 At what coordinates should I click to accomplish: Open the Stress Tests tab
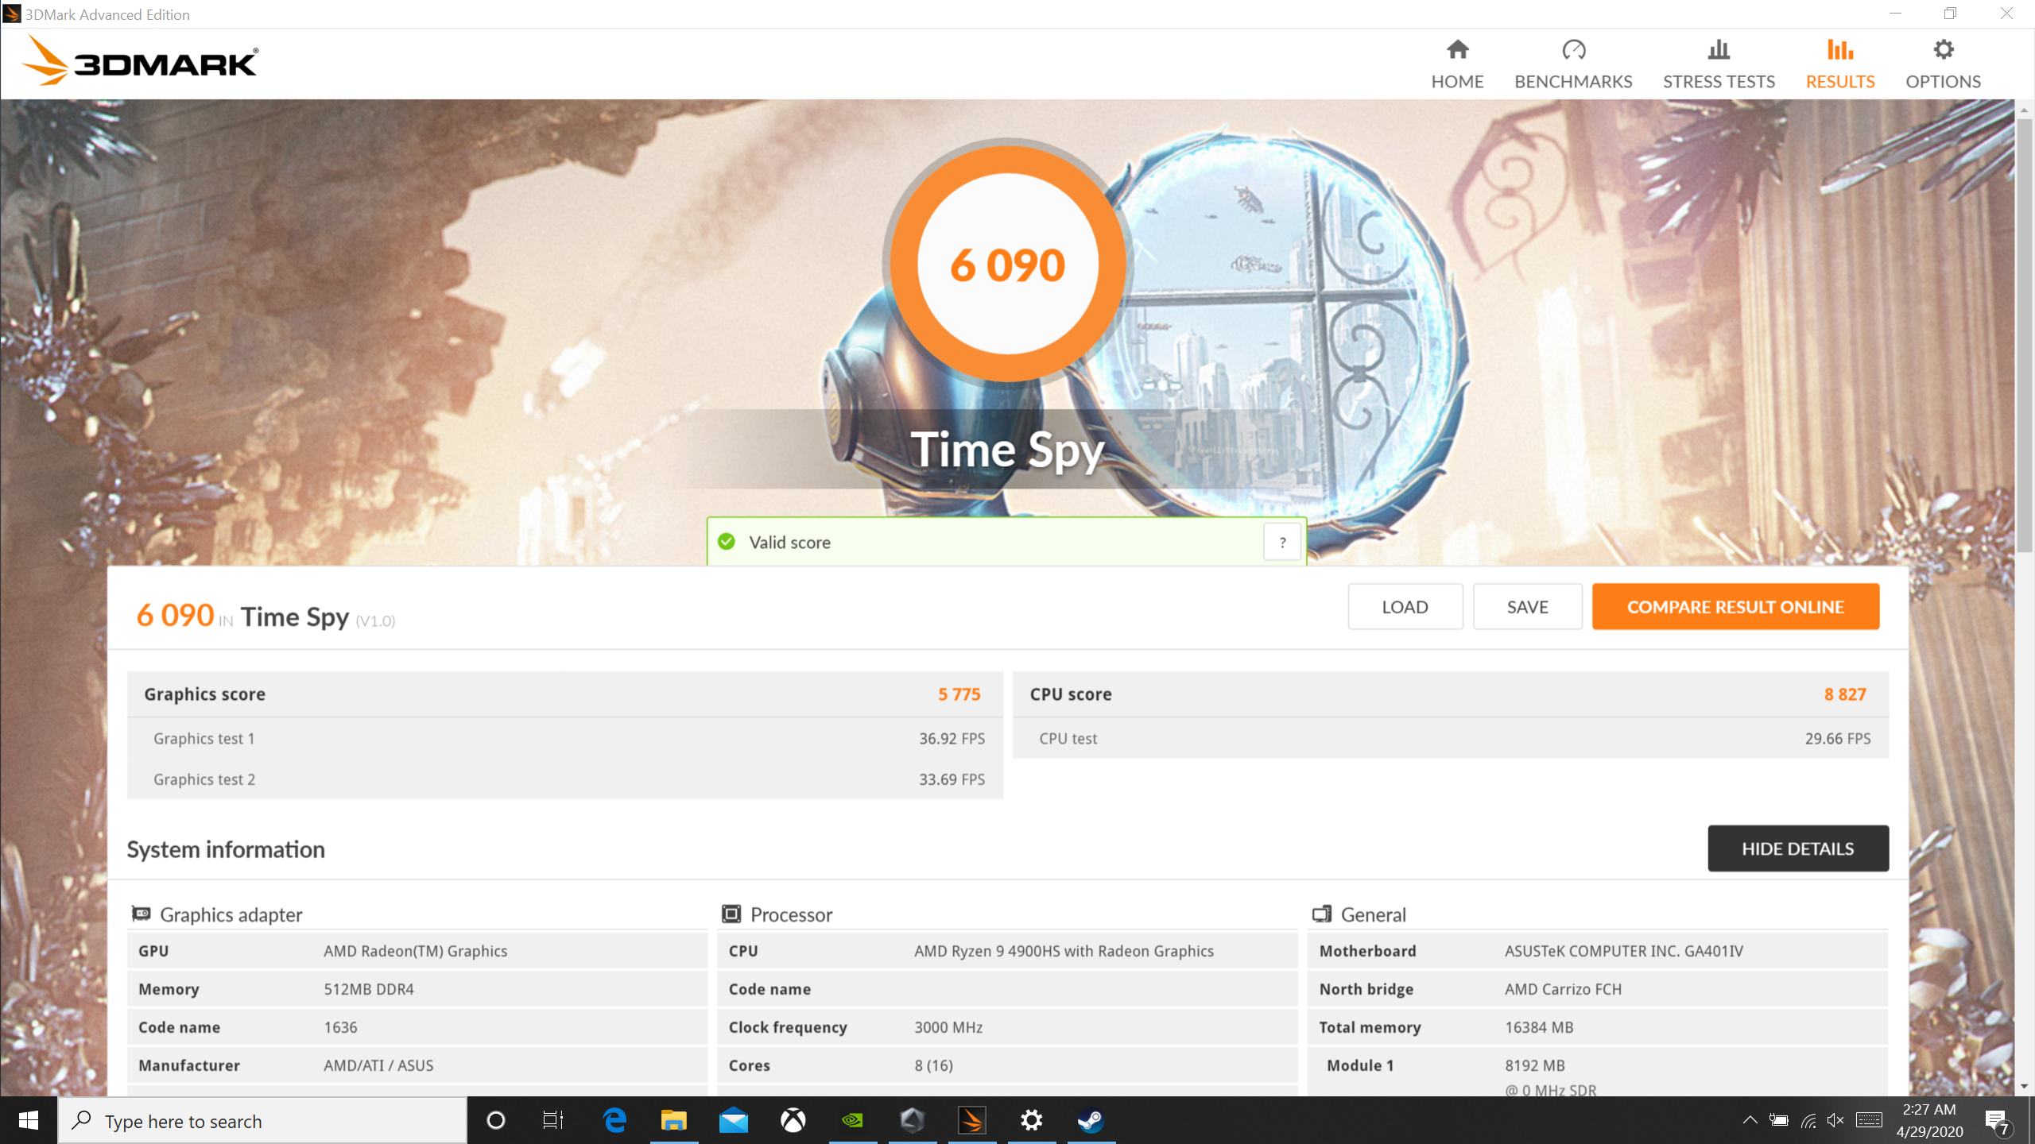(x=1719, y=64)
